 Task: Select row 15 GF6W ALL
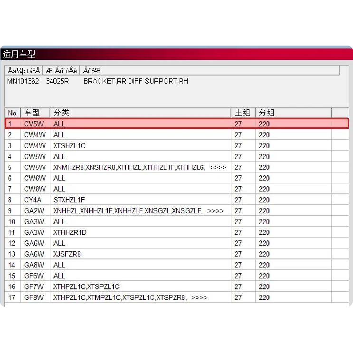pos(177,276)
